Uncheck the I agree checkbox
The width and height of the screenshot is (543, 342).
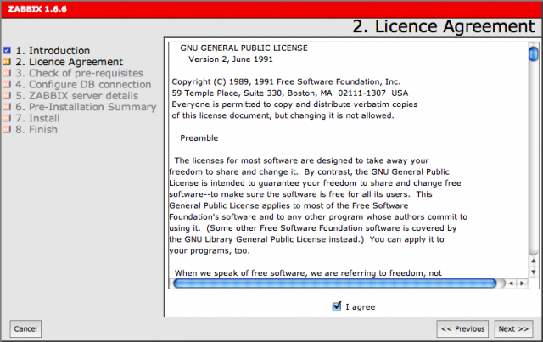337,306
